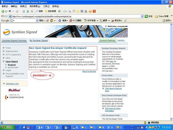Screen dimensions: 173x130
Task: Expand the address bar URL dropdown
Action: [142, 16]
